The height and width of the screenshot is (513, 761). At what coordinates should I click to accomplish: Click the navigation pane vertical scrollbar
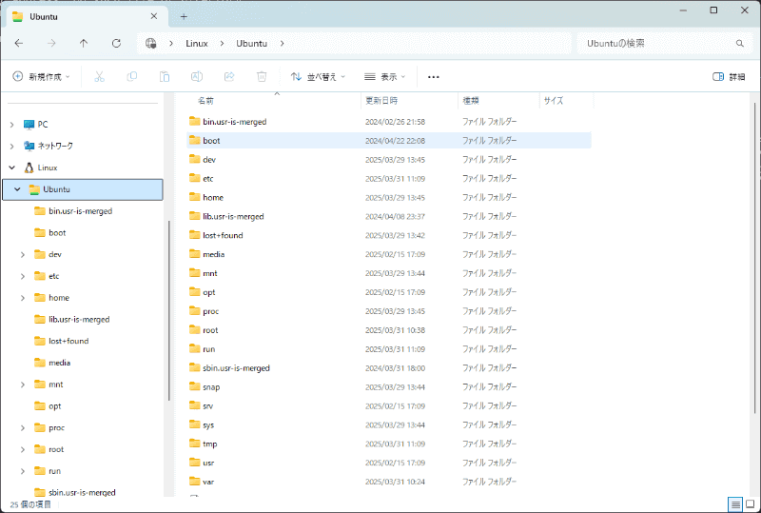tap(169, 310)
